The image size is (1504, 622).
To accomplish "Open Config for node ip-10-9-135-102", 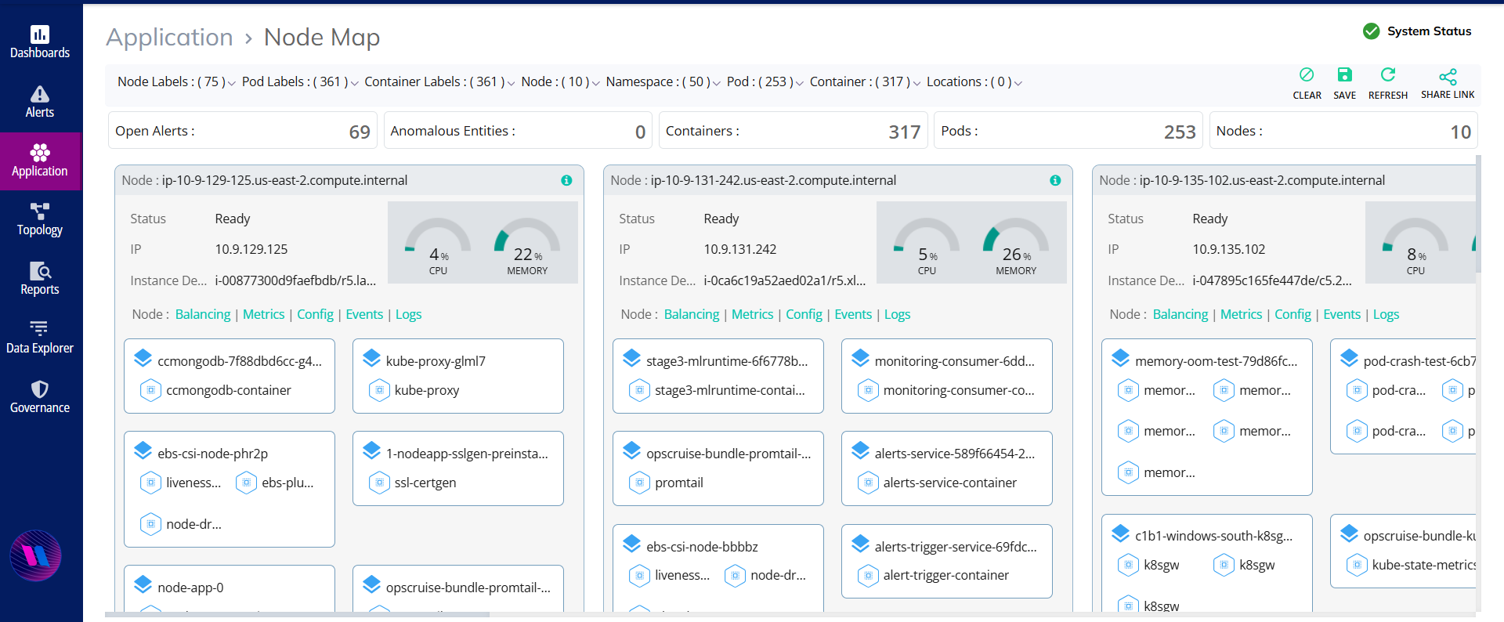I will [1293, 314].
